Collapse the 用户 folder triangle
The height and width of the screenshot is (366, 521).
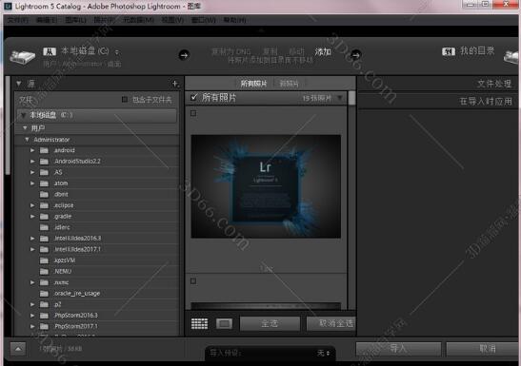coord(25,128)
